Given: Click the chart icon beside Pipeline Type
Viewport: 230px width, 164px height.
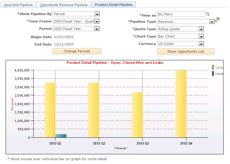Looking at the screenshot, I should coord(217,20).
